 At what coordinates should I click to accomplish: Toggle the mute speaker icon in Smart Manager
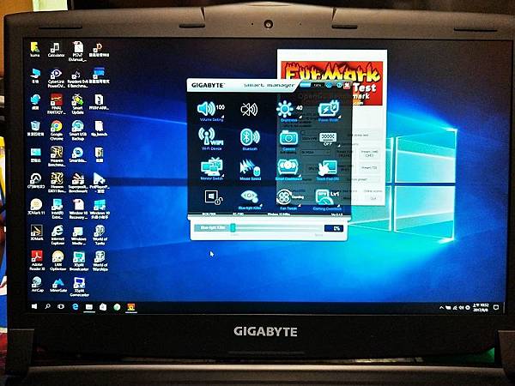[x=249, y=109]
